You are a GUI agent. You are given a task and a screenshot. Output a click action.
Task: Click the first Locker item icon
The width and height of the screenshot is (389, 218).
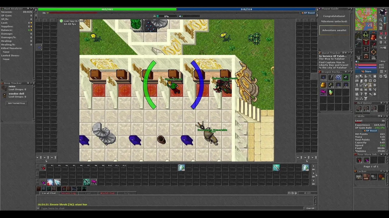[359, 177]
